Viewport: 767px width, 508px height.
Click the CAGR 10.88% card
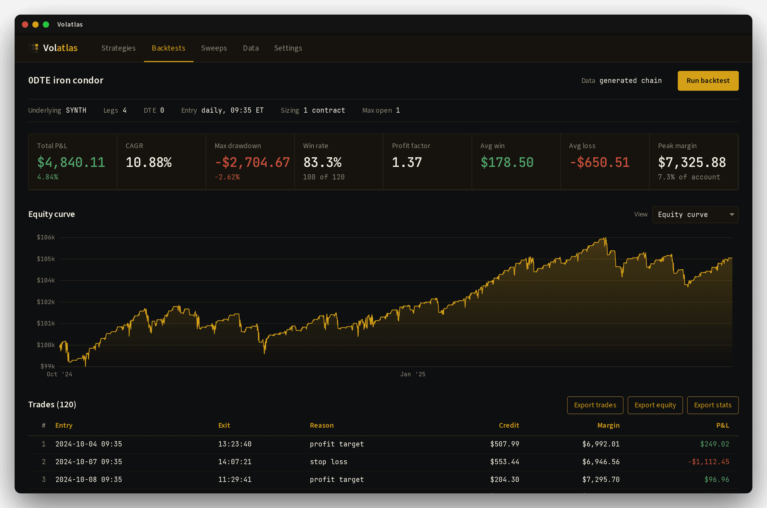tap(161, 162)
